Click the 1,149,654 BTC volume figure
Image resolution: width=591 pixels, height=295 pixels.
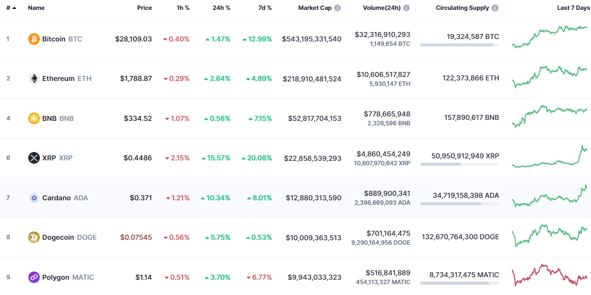point(390,44)
